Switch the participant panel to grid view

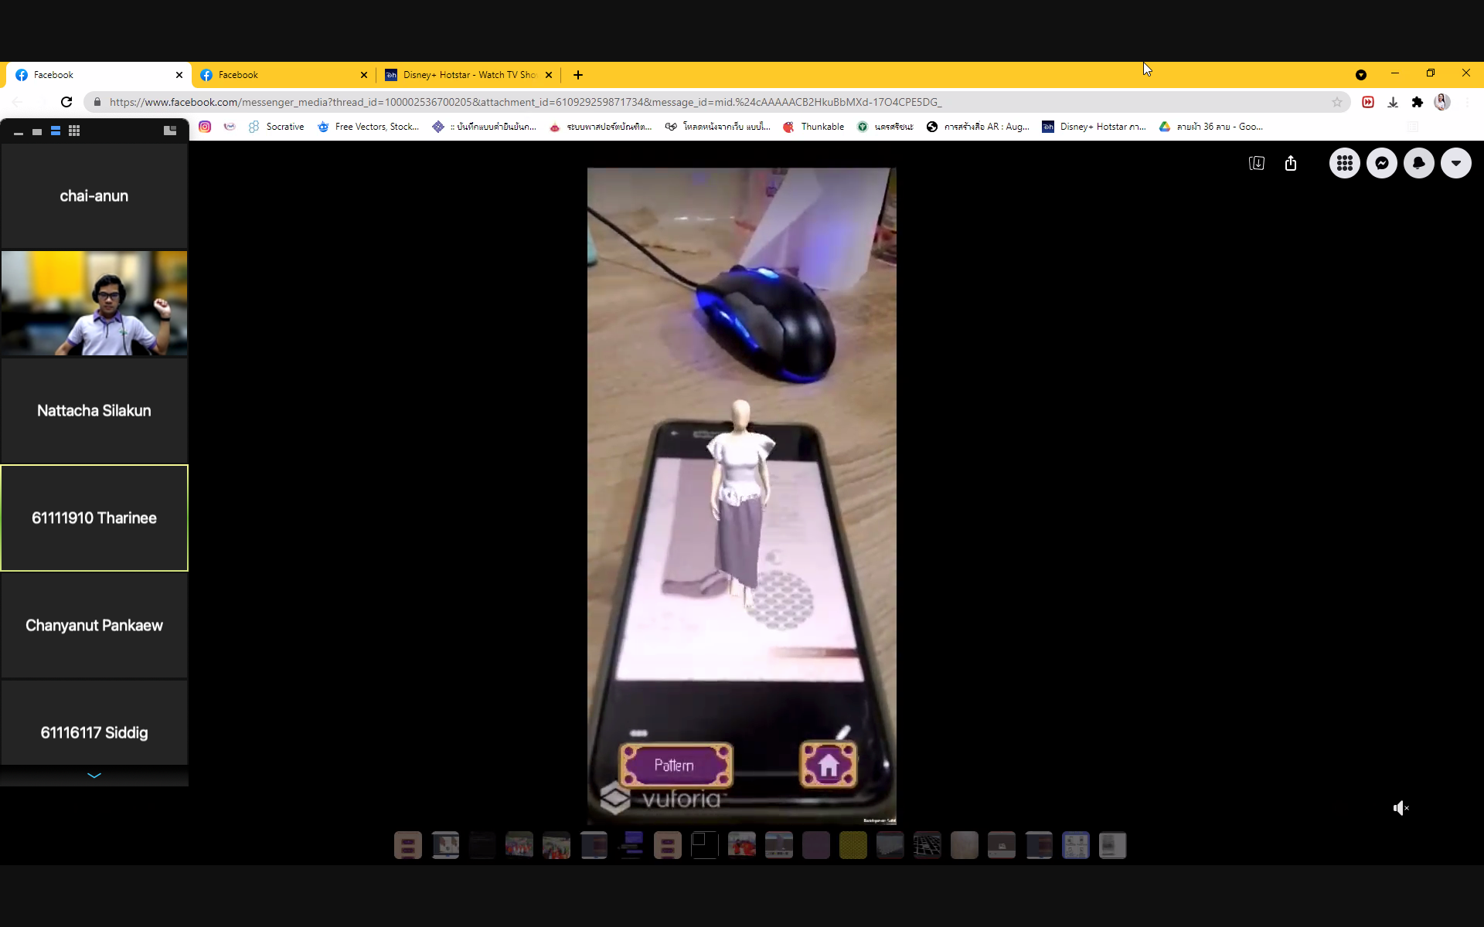coord(74,131)
